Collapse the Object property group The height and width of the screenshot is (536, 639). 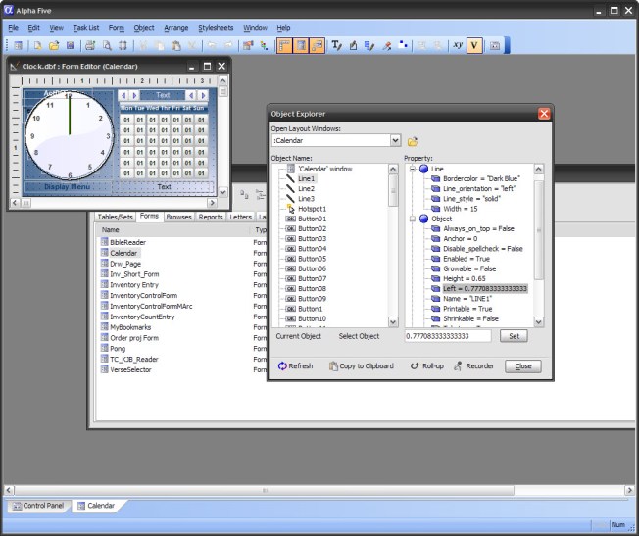[413, 219]
